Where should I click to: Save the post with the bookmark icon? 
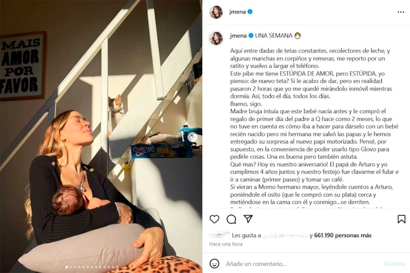(401, 219)
